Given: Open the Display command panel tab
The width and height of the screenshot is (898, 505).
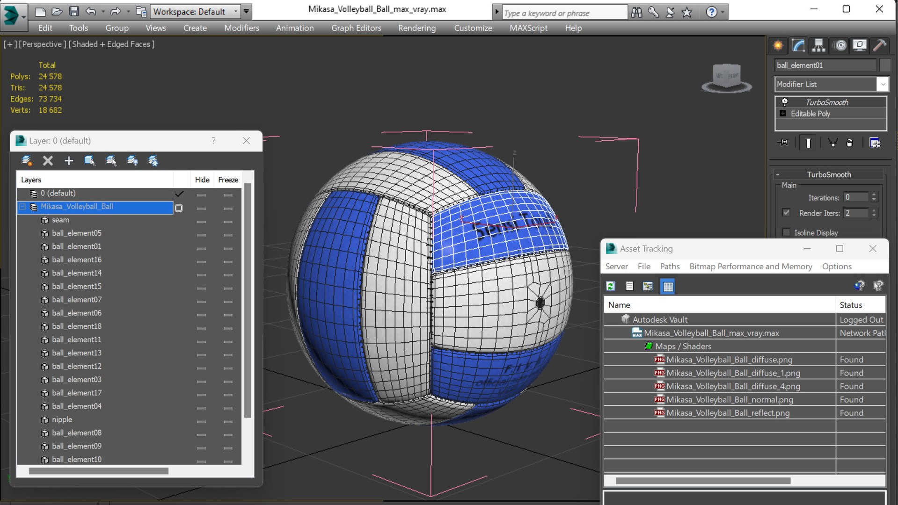Looking at the screenshot, I should (860, 45).
